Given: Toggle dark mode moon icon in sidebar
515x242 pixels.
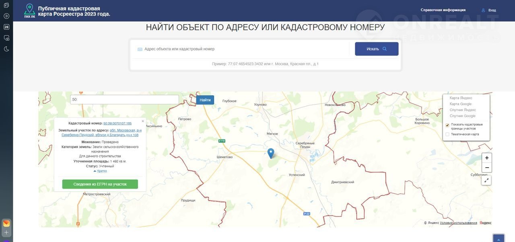Looking at the screenshot, I should point(6,49).
